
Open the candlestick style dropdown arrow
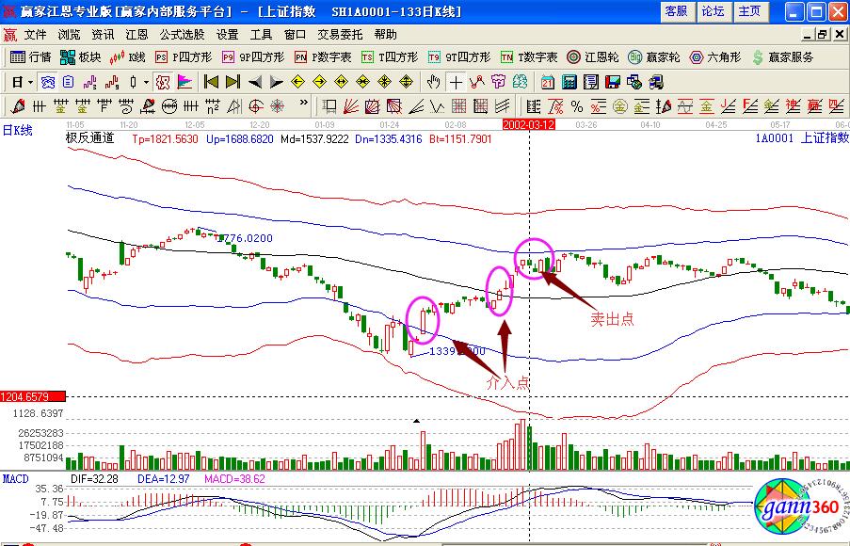pyautogui.click(x=147, y=82)
